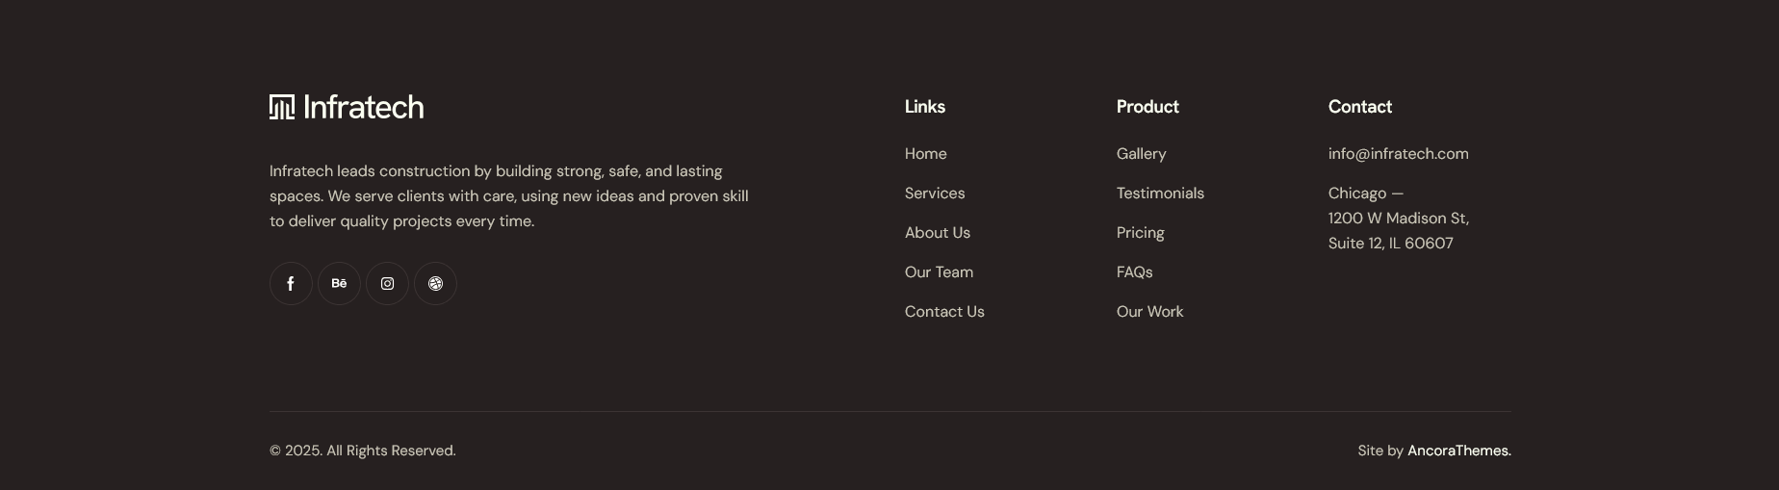Click the 1200 W Madison St address

click(1398, 219)
